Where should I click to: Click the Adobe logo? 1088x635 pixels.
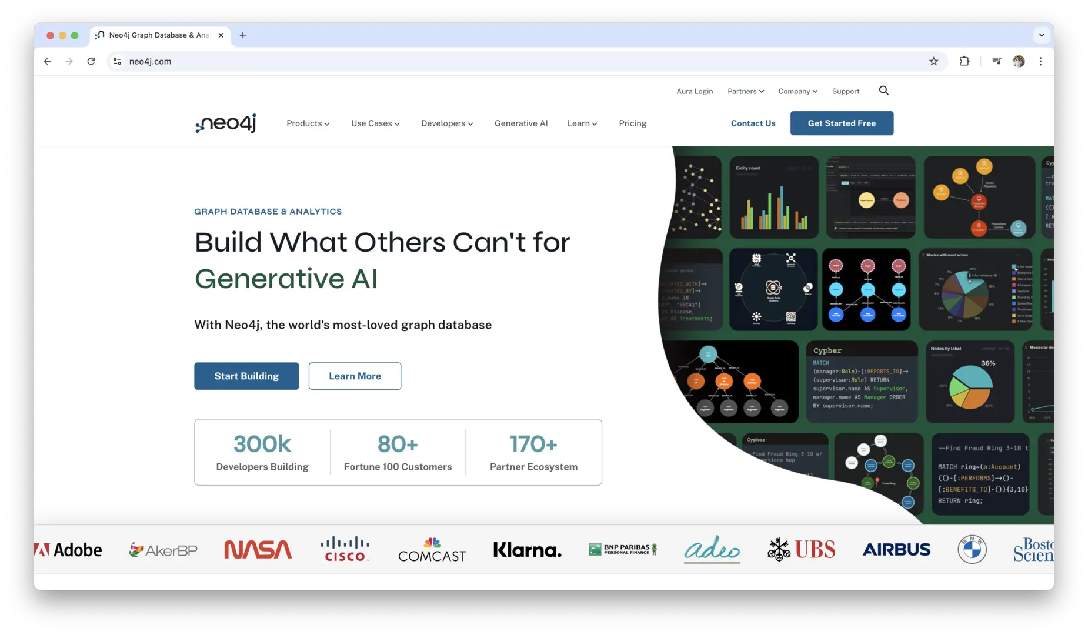click(x=68, y=550)
